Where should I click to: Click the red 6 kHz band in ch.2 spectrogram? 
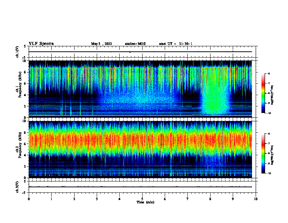[140, 141]
